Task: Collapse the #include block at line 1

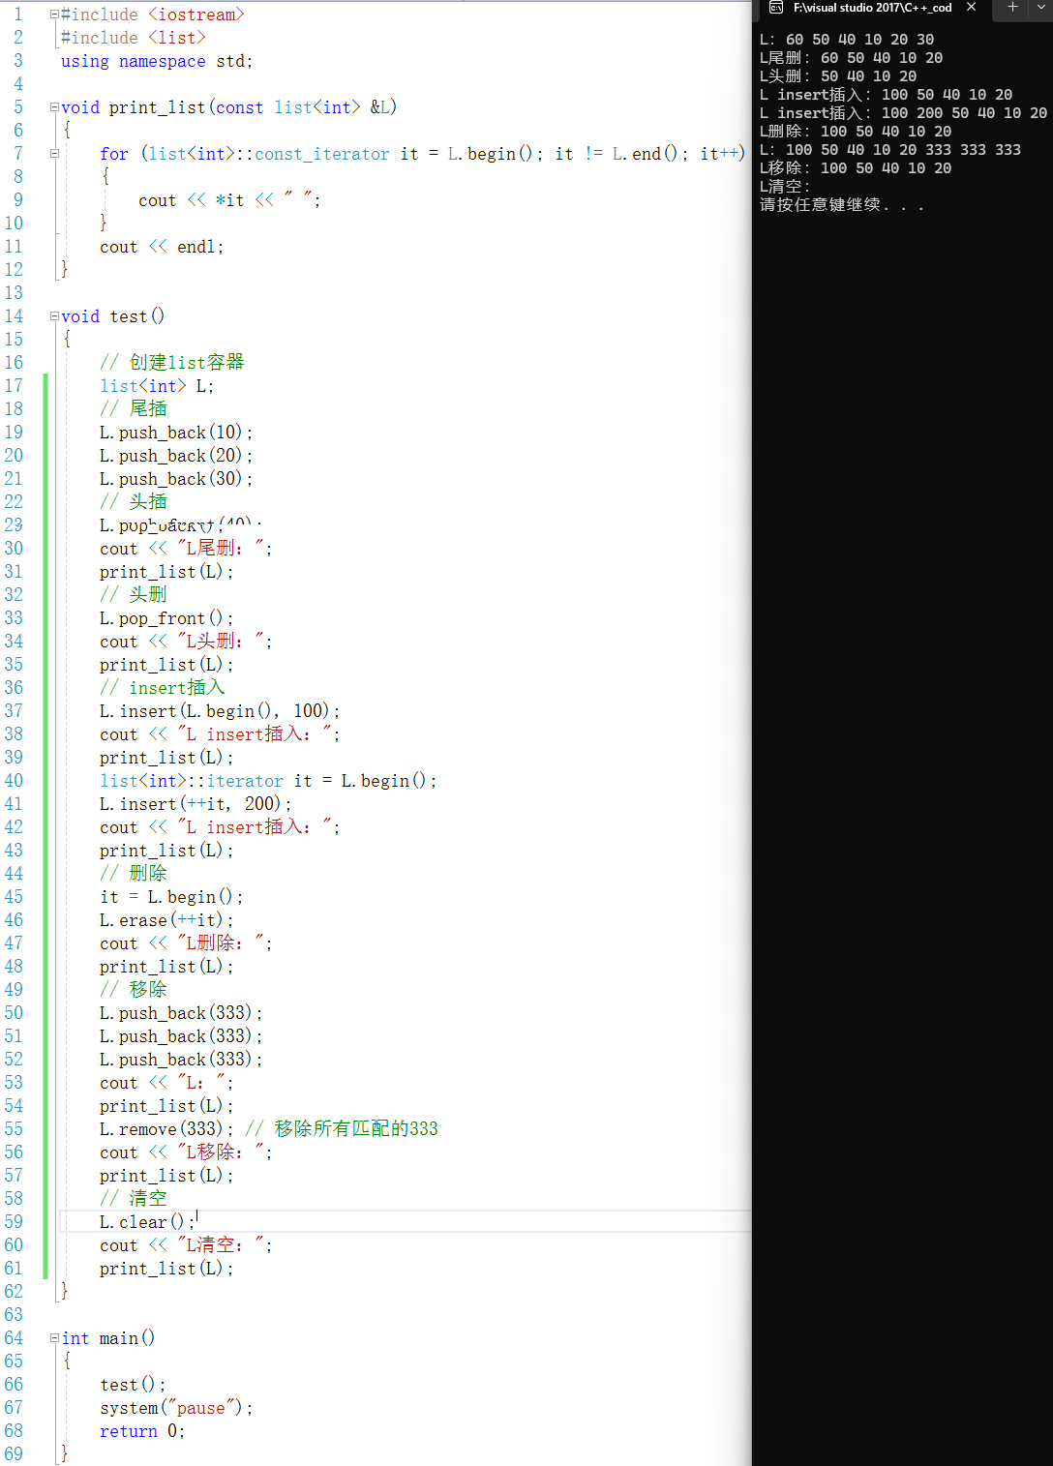Action: [54, 15]
